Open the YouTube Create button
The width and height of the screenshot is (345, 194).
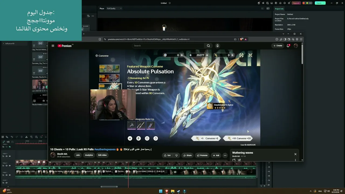pyautogui.click(x=278, y=46)
